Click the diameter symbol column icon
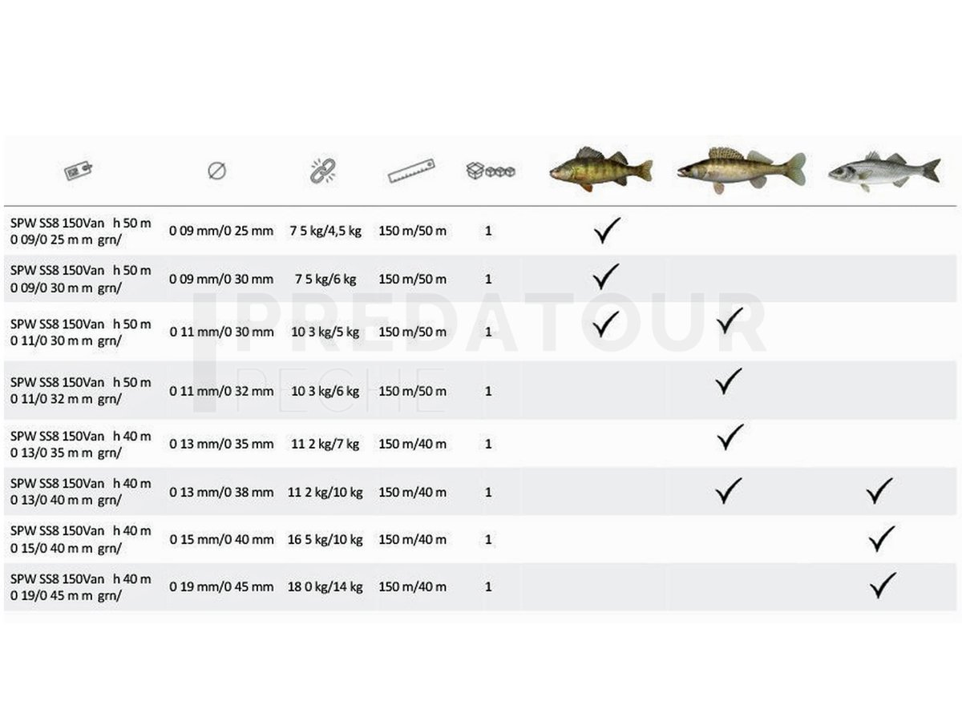 (x=216, y=171)
